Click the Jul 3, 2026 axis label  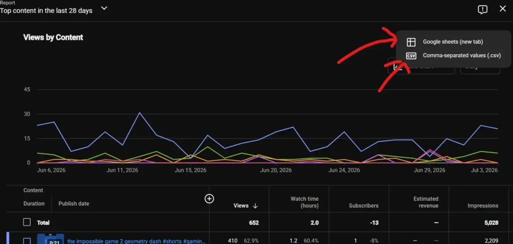click(484, 170)
